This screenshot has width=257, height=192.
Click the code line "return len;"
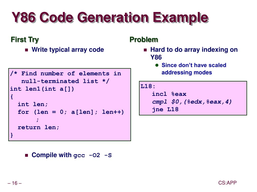(x=38, y=127)
